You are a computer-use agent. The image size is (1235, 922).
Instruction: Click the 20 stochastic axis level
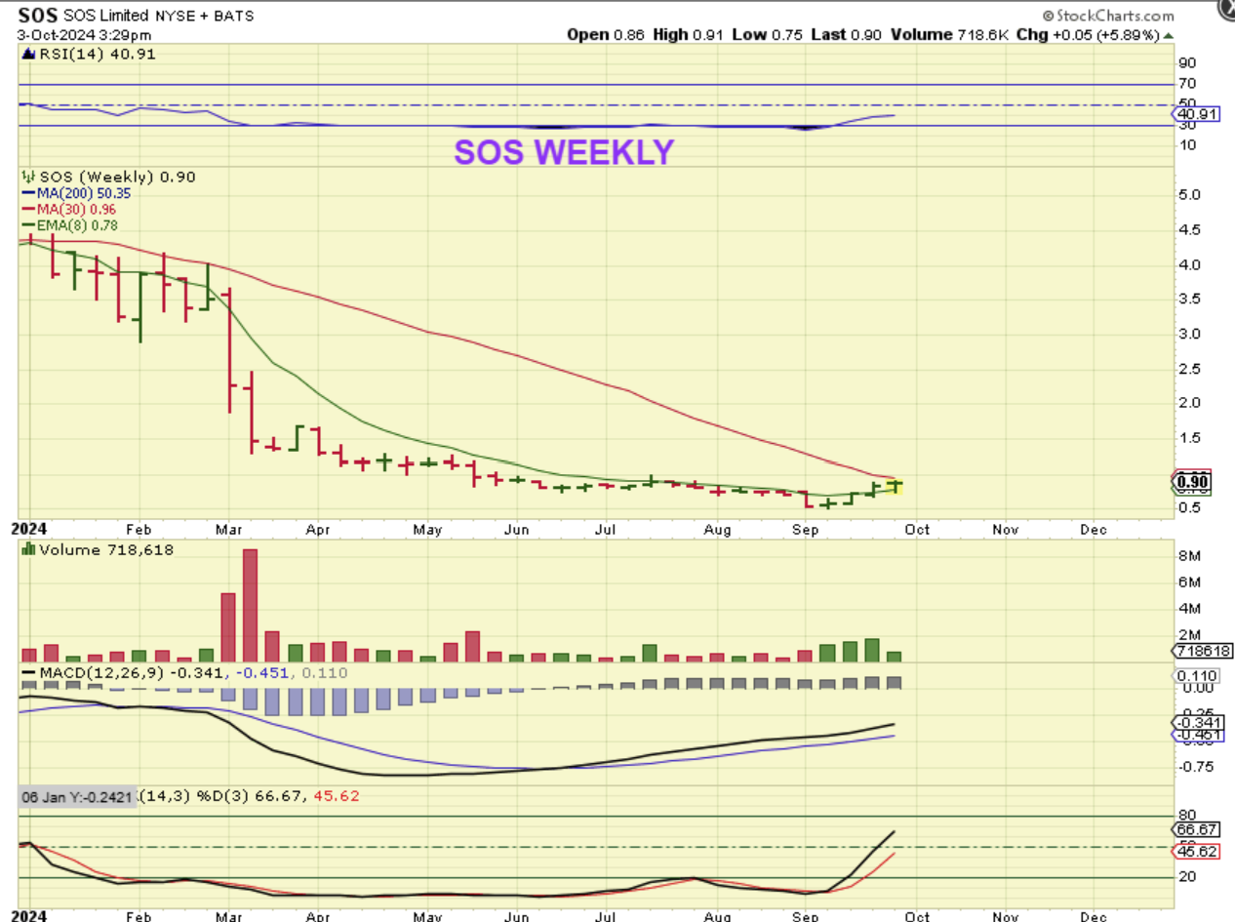[1187, 877]
